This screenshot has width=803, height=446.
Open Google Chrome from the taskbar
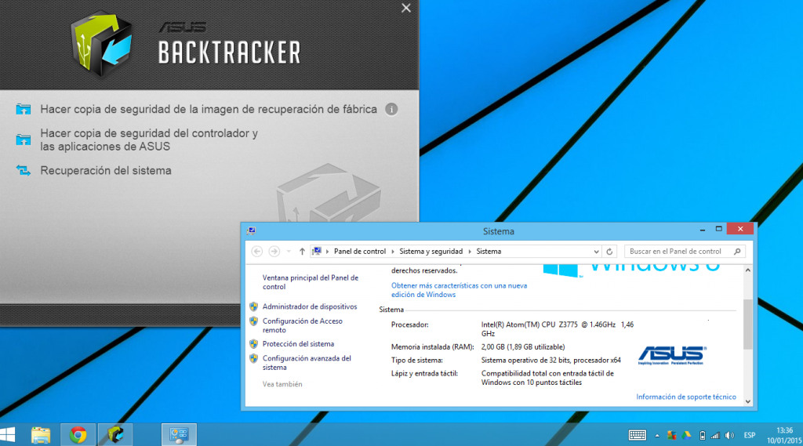point(78,435)
